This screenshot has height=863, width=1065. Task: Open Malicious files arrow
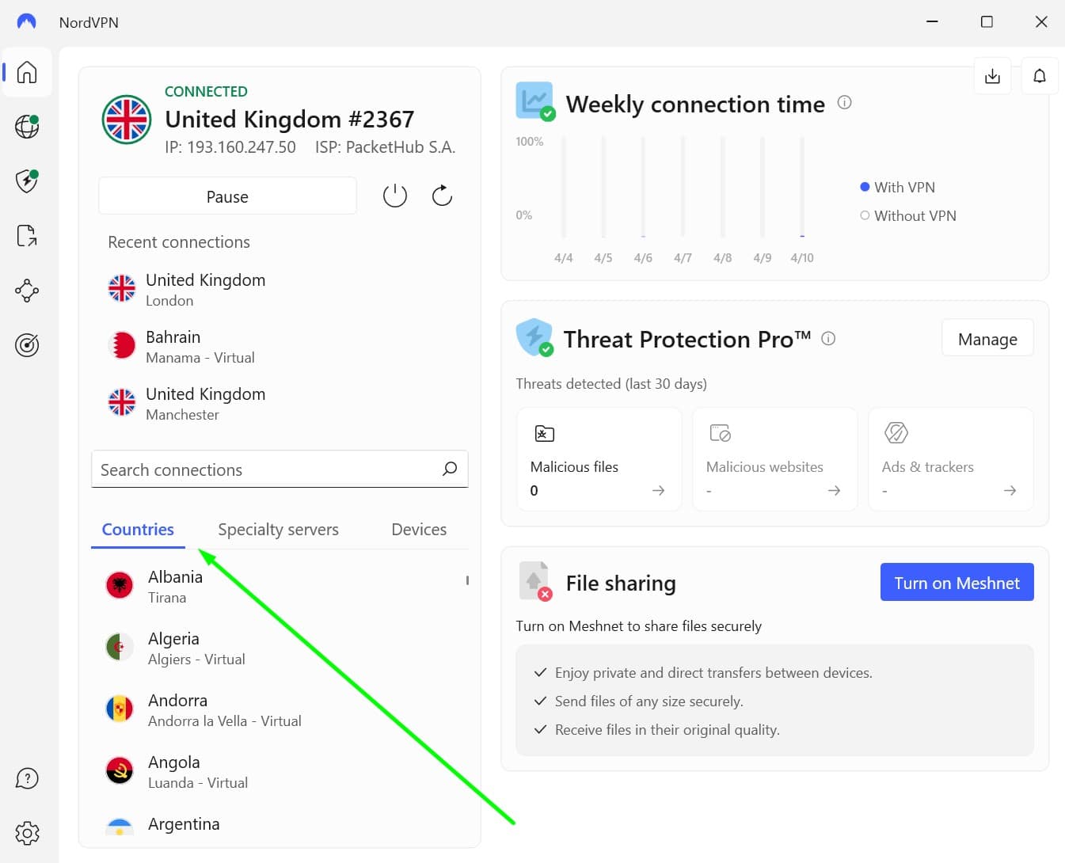click(658, 491)
